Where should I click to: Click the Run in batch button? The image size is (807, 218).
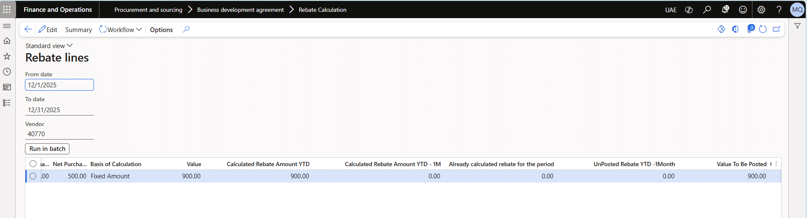tap(47, 149)
